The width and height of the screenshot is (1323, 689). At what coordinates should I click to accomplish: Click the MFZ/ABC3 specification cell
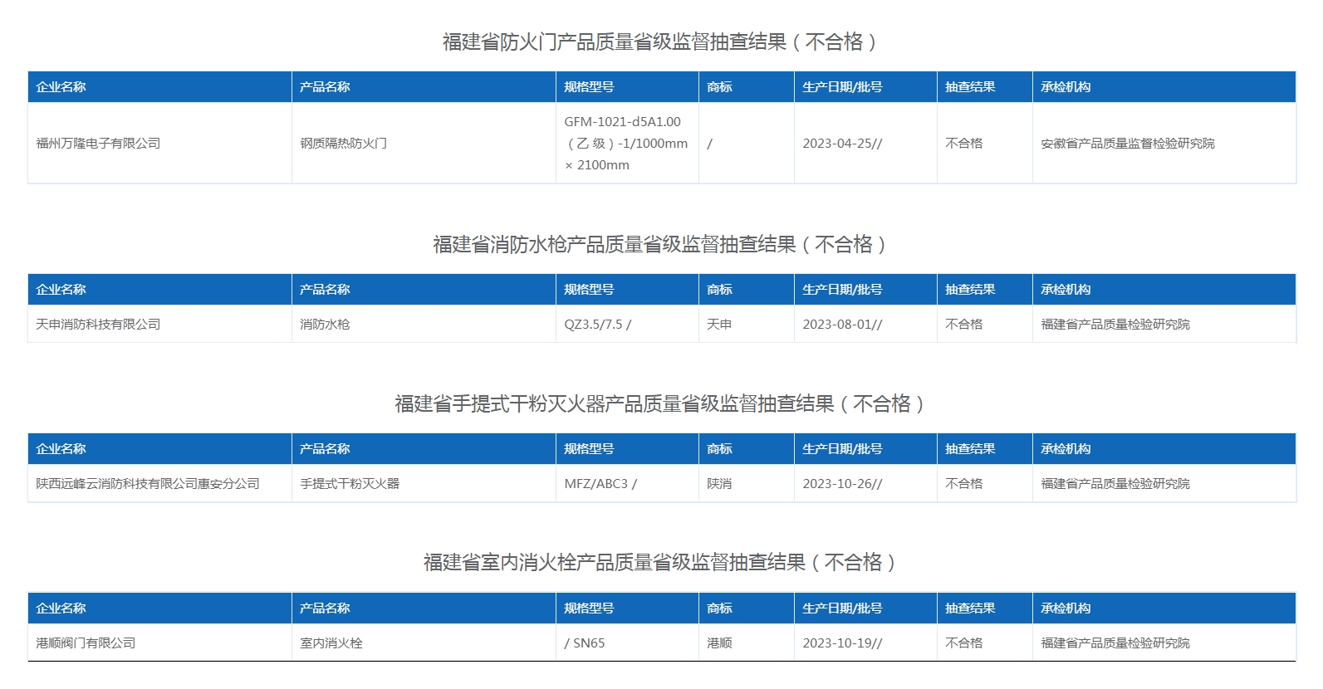pos(600,484)
